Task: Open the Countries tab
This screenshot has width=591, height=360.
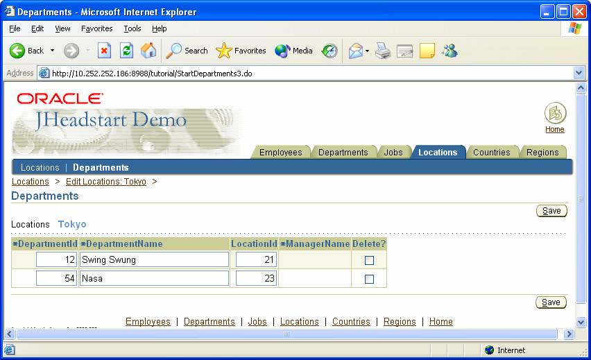Action: [491, 152]
